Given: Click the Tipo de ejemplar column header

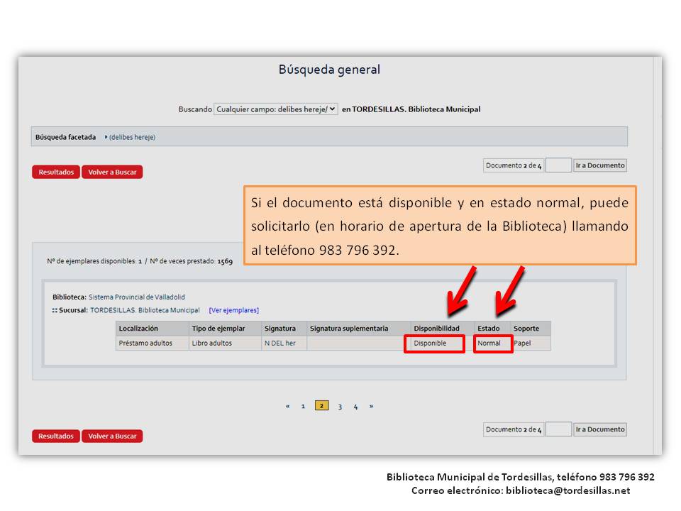Looking at the screenshot, I should (x=225, y=329).
